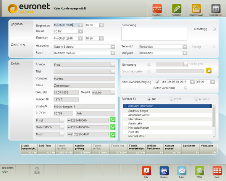Expand the Mitarbeiter dropdown showing Sabine Schmitz

coord(113,47)
